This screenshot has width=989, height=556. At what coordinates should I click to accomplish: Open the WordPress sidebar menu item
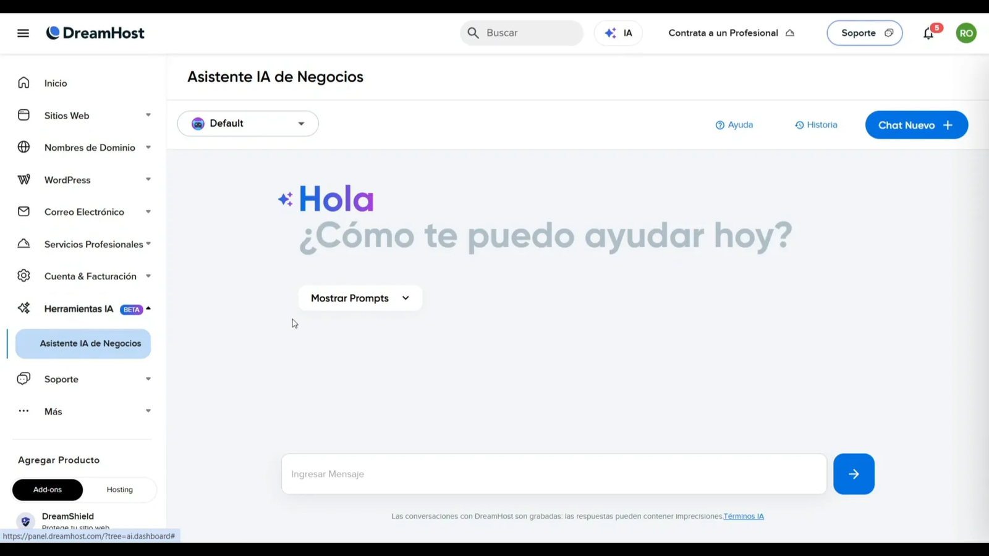67,180
